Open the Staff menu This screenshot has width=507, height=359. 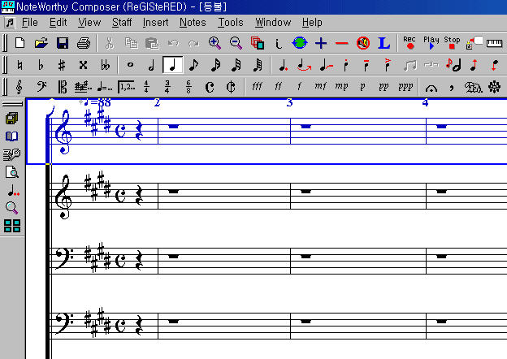coord(122,23)
